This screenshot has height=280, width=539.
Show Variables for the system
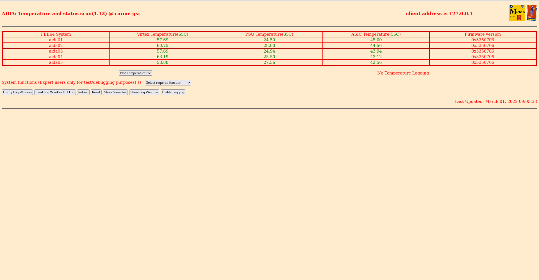pos(115,92)
